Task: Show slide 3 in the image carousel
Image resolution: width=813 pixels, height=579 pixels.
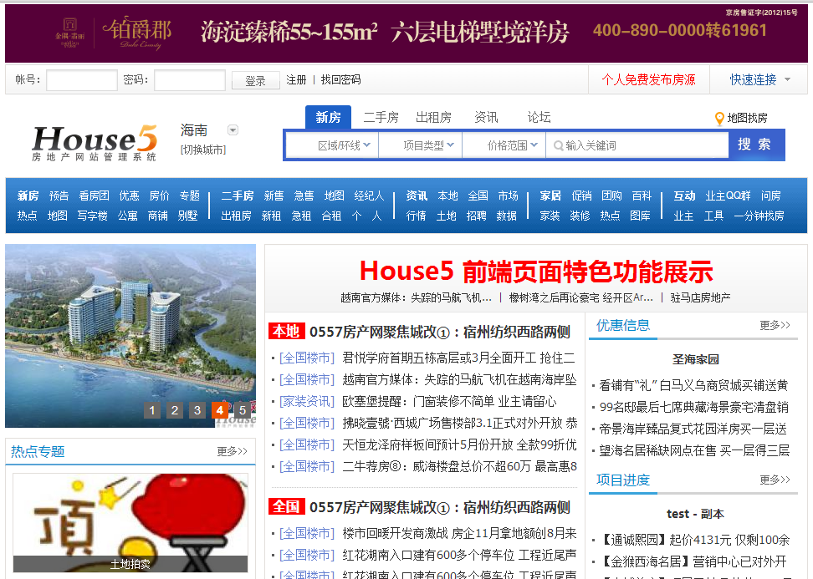Action: [197, 410]
